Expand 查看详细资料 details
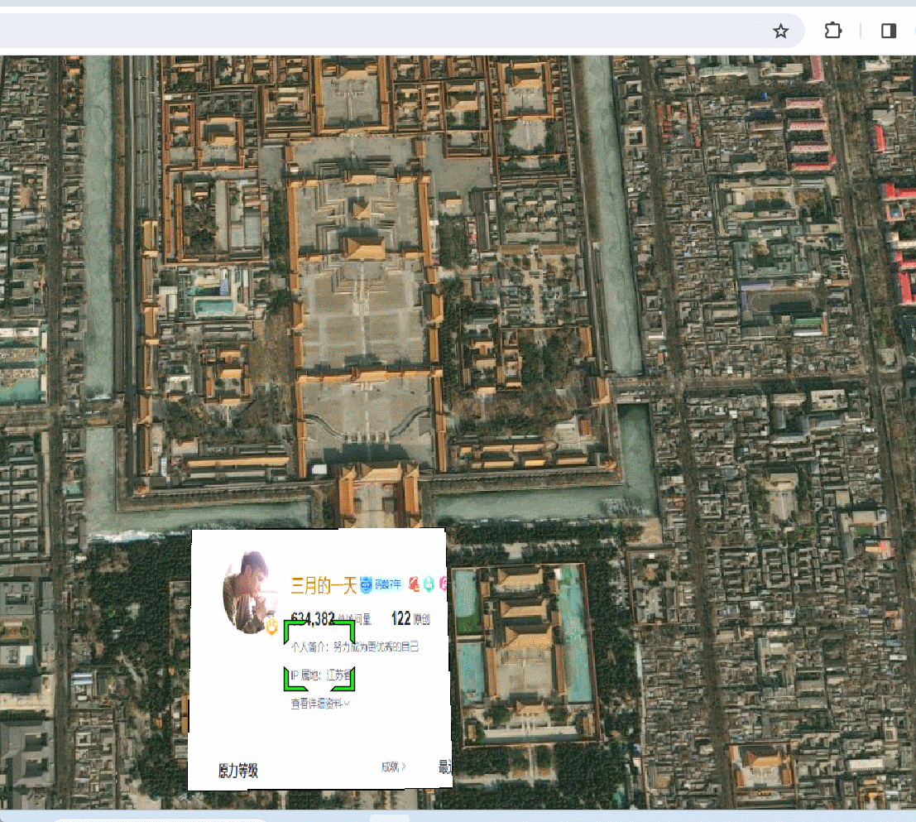The width and height of the screenshot is (916, 822). 320,704
